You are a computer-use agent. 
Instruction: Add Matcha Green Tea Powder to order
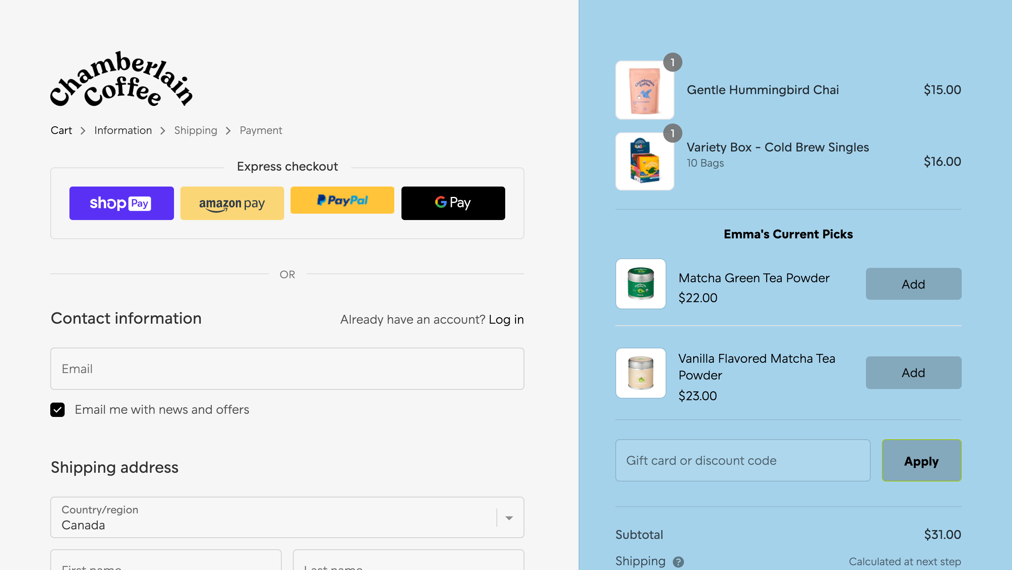913,284
